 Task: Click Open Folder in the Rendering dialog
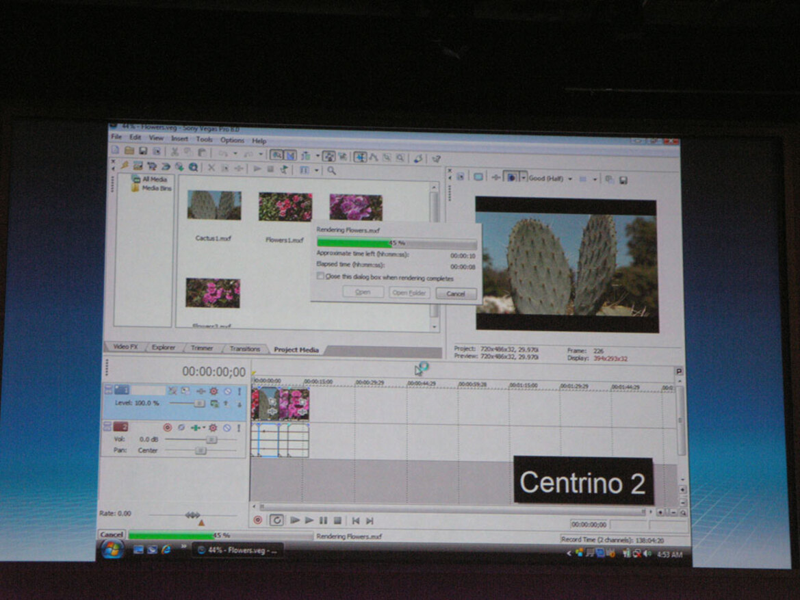click(409, 293)
